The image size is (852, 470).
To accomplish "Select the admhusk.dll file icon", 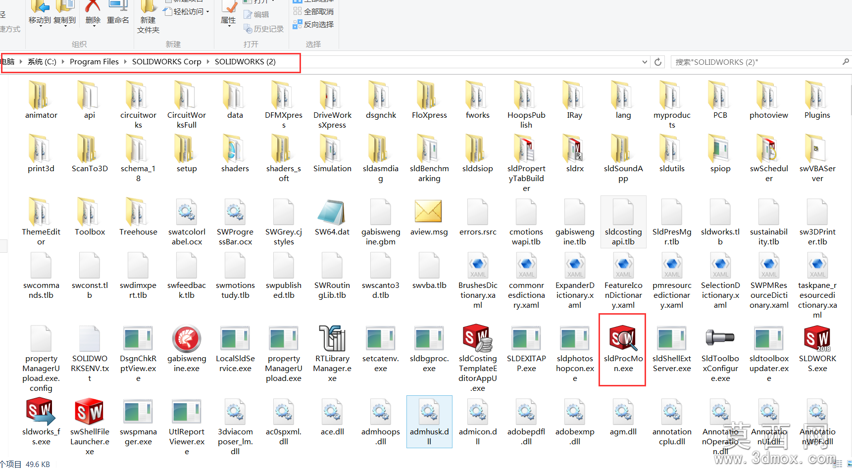I will pos(429,412).
